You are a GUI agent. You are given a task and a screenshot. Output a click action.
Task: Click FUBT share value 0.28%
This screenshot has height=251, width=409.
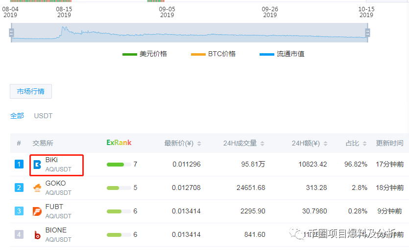[358, 211]
